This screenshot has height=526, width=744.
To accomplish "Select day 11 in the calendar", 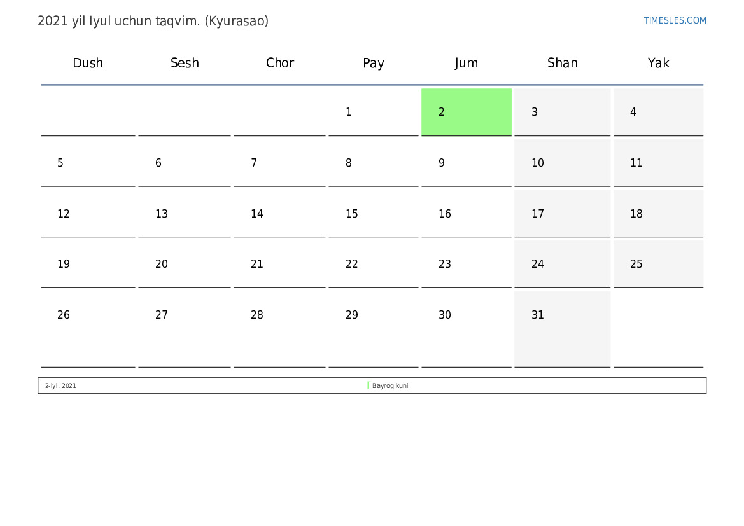I will point(659,163).
